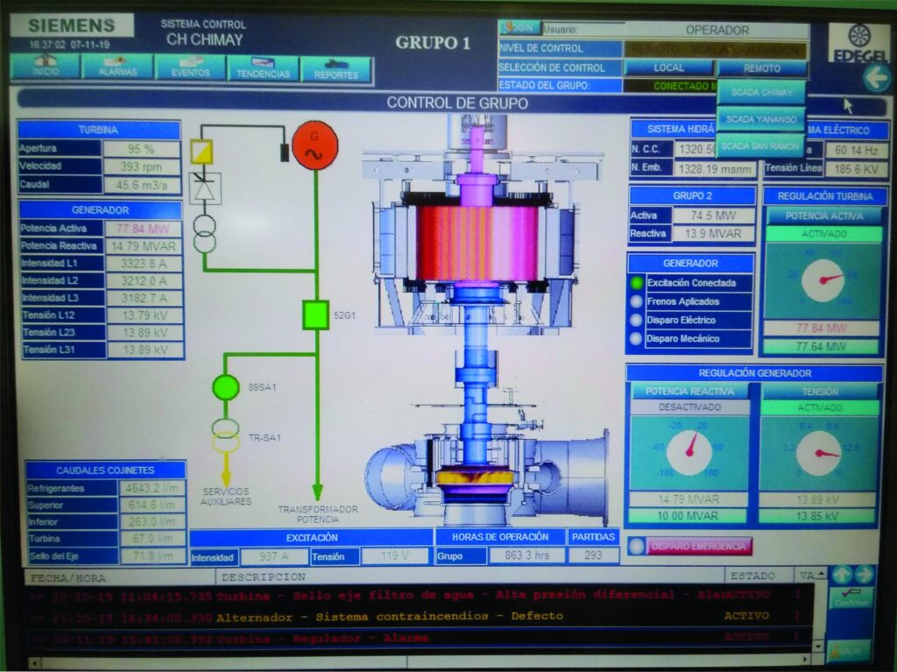This screenshot has height=672, width=897.
Task: Click the Apertura 95 % value
Action: pos(141,149)
